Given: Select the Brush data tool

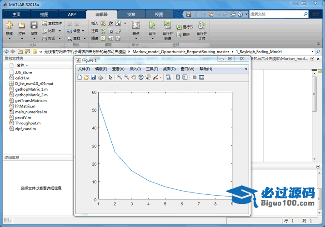Looking at the screenshot, I should [x=155, y=77].
